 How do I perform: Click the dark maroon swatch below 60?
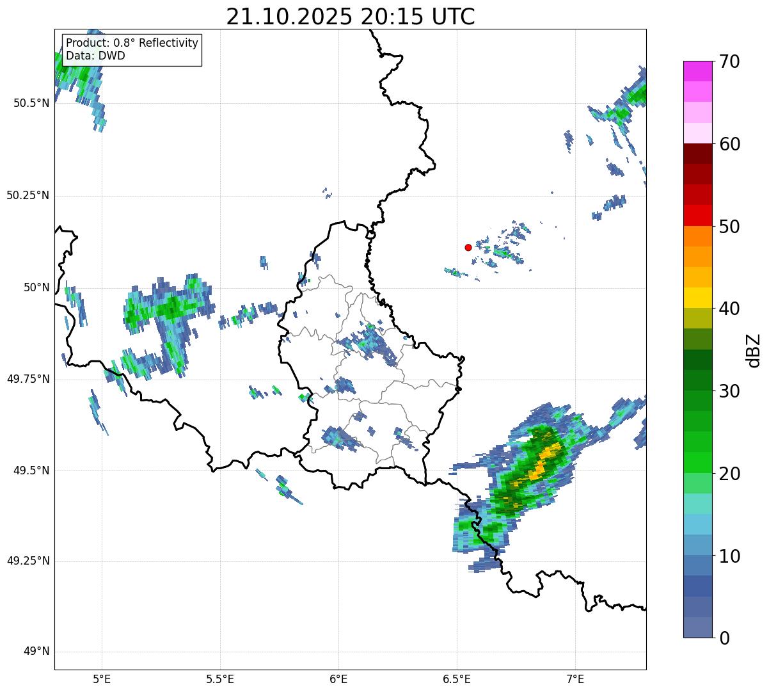coord(697,154)
